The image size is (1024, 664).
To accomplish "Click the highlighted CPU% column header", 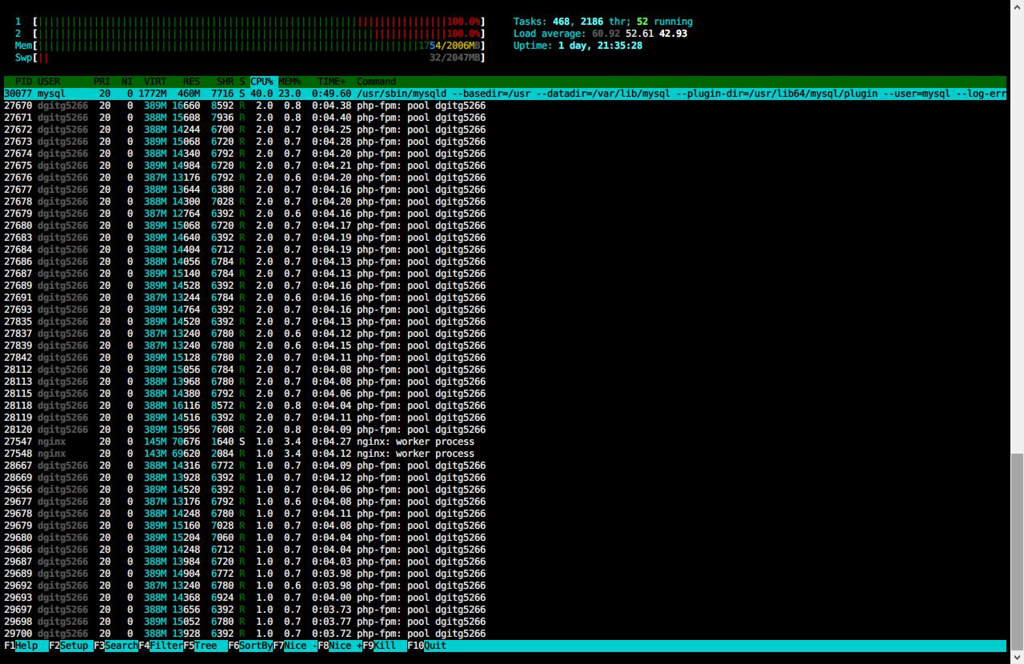I will 262,82.
